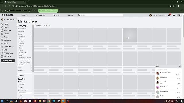The image size is (184, 103).
Task: Click the Creator filter Go button
Action: point(21,95)
